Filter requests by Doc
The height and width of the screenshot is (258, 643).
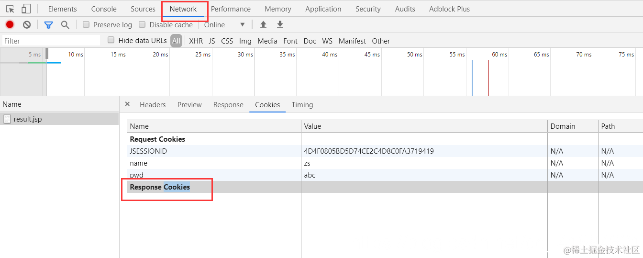click(x=310, y=41)
